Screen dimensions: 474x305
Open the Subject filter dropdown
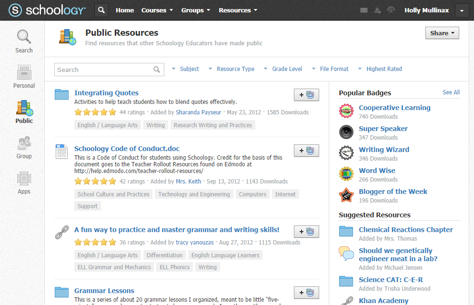185,69
